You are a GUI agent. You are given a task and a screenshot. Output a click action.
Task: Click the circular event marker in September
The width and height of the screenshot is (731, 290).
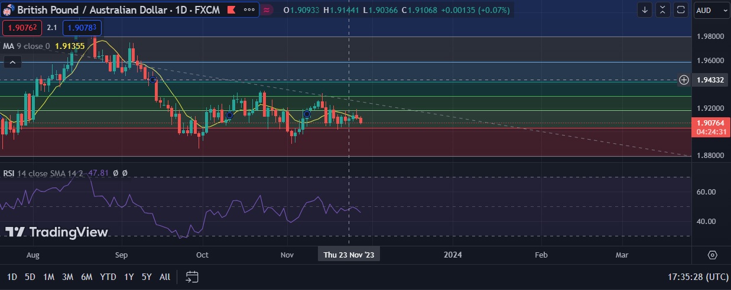pos(152,80)
